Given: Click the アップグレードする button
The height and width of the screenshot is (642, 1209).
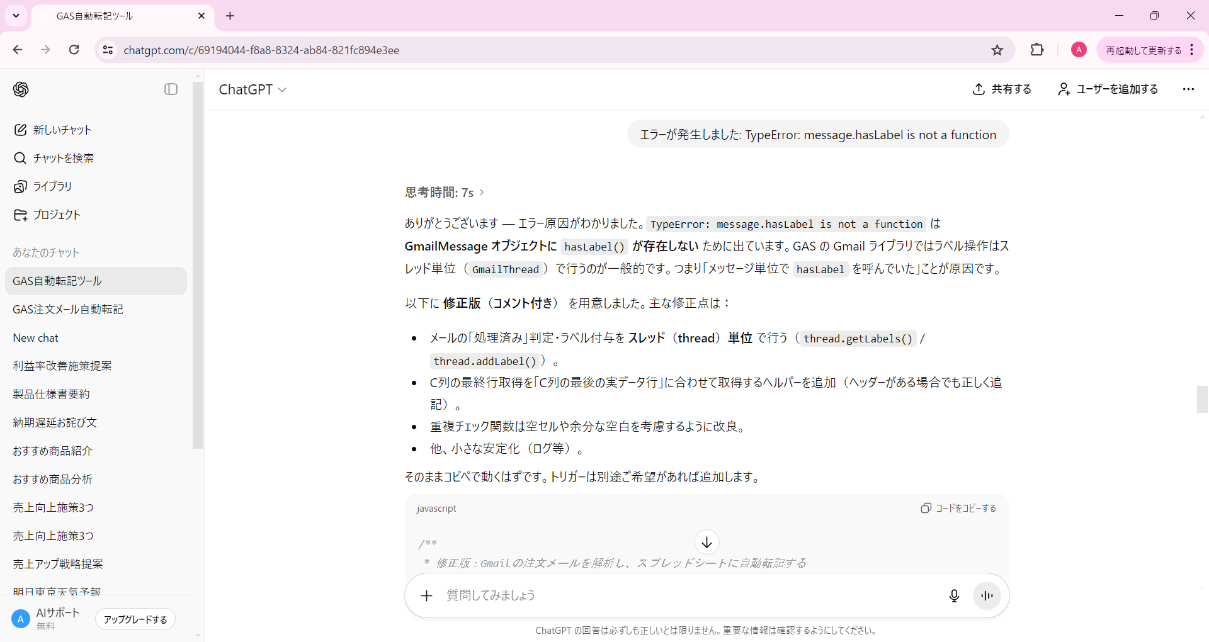Looking at the screenshot, I should (135, 619).
